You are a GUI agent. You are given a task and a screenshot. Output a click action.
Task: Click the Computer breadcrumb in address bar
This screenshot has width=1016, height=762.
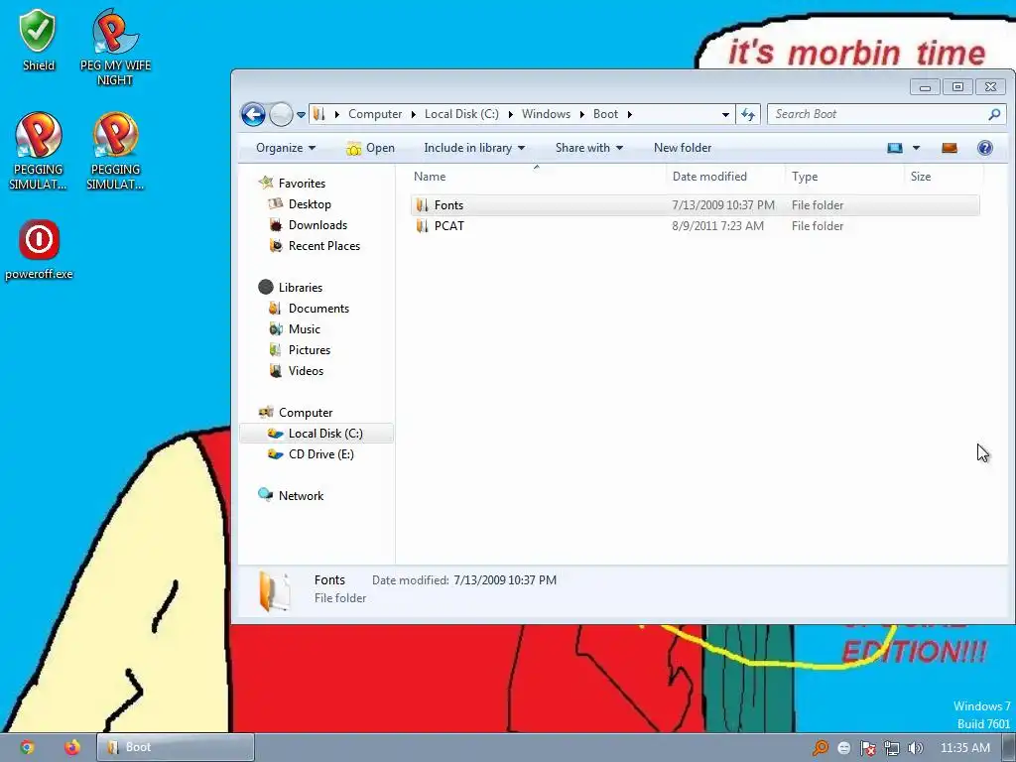pos(375,114)
